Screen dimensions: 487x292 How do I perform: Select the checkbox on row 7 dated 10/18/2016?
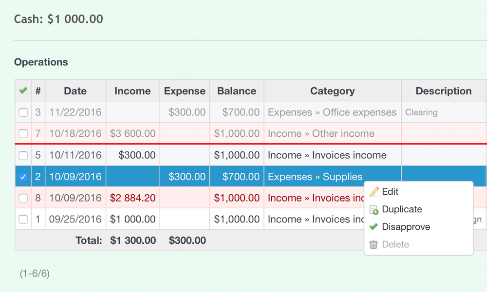click(22, 133)
